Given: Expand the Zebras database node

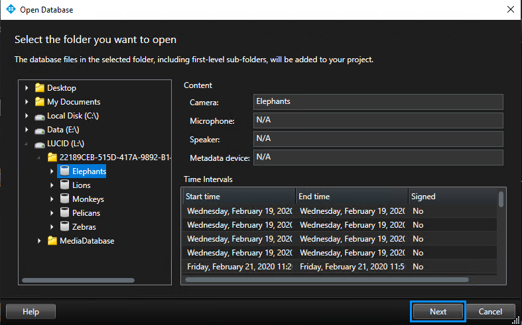Looking at the screenshot, I should click(x=52, y=227).
